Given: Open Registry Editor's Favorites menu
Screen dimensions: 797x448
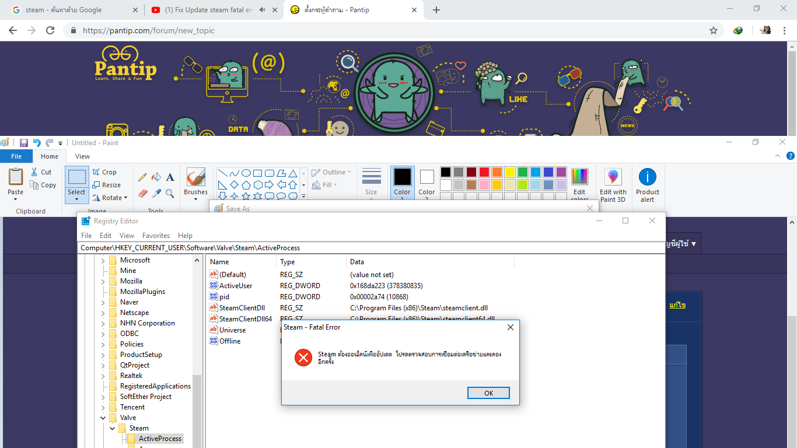Looking at the screenshot, I should tap(156, 236).
